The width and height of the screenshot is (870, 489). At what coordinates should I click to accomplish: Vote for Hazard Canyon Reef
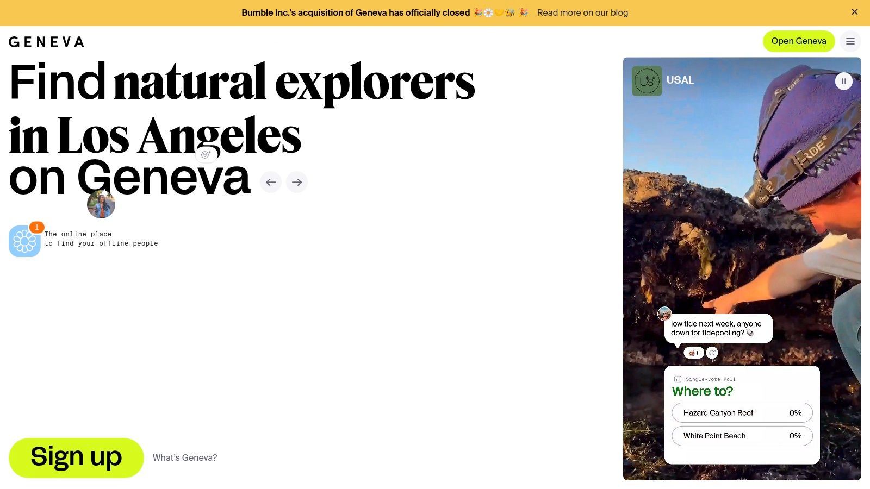coord(742,413)
